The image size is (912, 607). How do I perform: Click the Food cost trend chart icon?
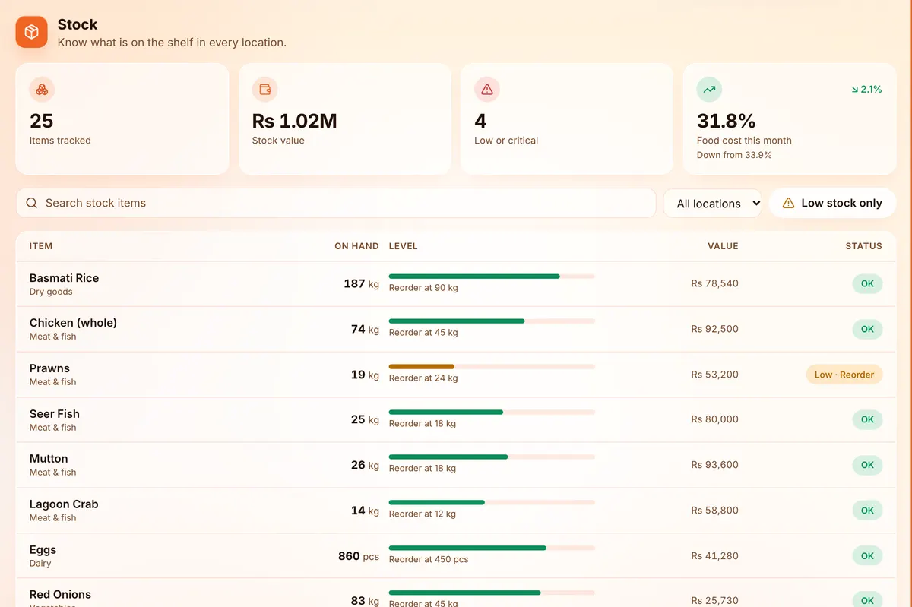[x=709, y=90]
